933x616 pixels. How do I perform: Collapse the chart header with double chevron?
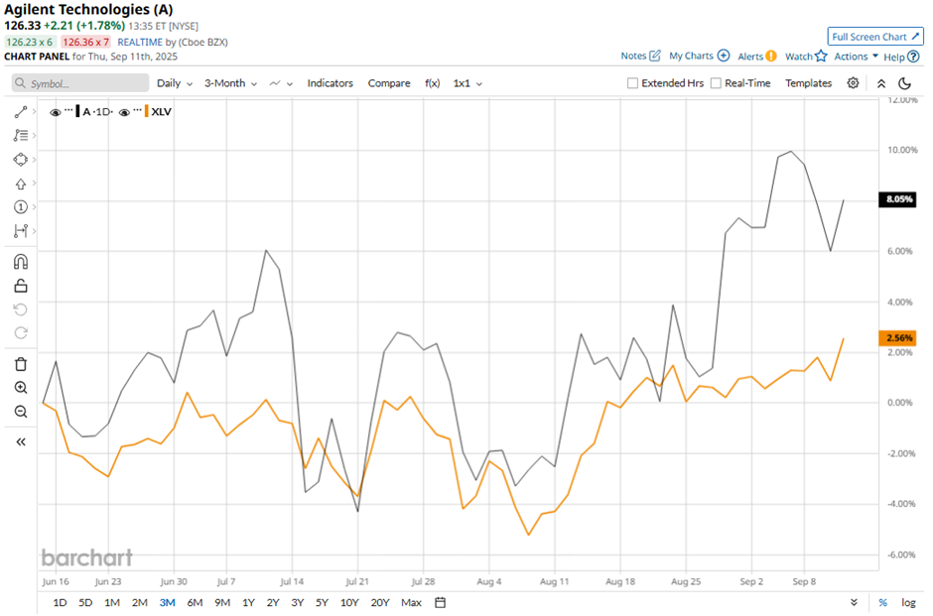881,84
